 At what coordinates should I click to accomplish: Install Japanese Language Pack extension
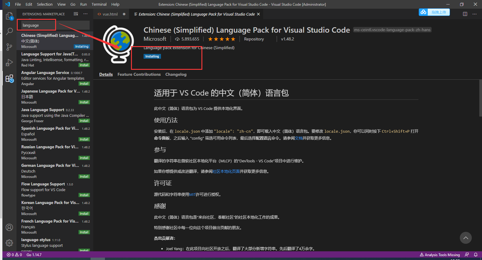pos(84,102)
